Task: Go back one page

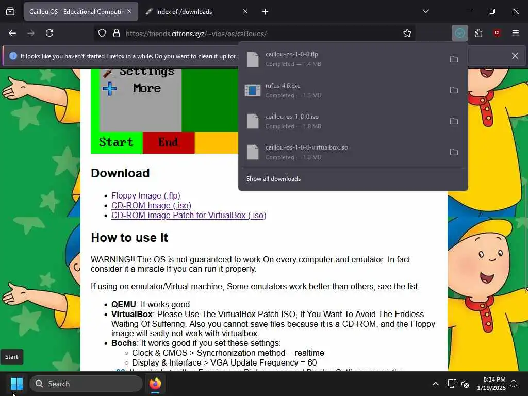Action: [x=12, y=33]
